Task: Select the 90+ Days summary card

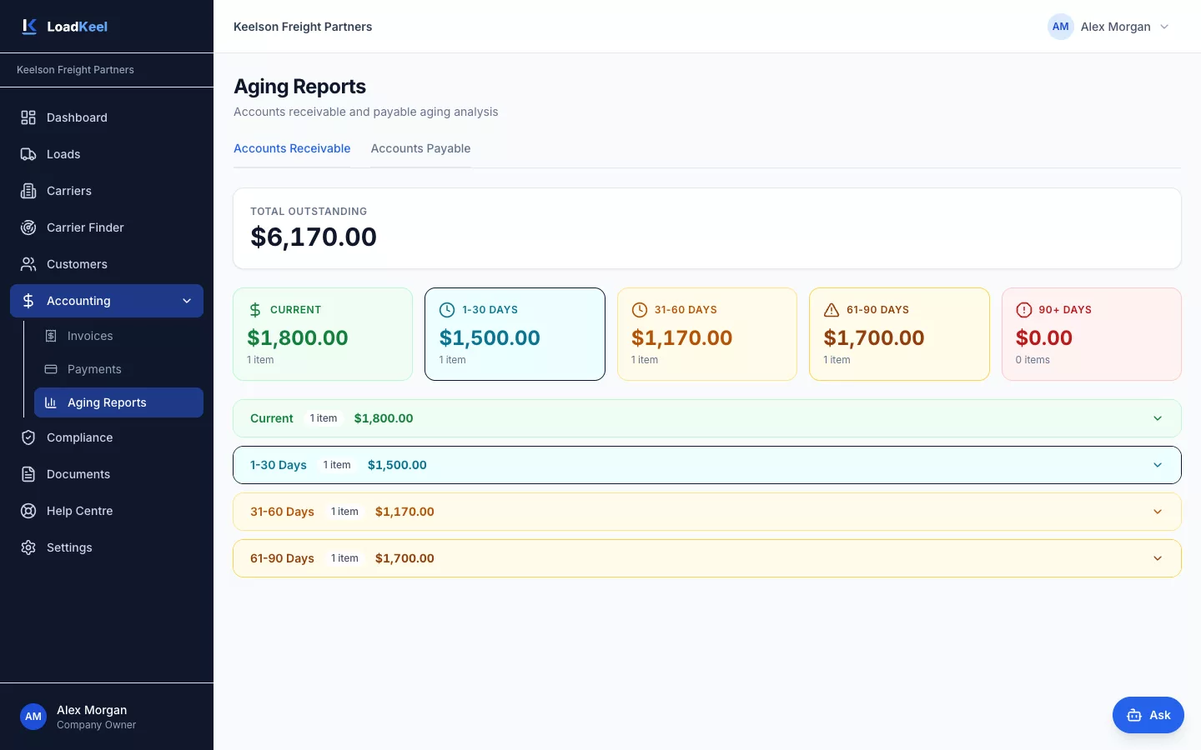Action: coord(1091,334)
